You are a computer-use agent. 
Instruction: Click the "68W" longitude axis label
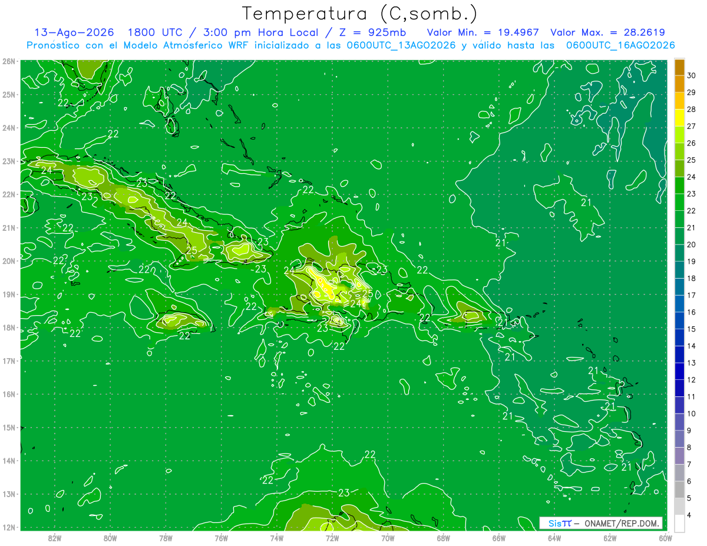click(x=443, y=537)
